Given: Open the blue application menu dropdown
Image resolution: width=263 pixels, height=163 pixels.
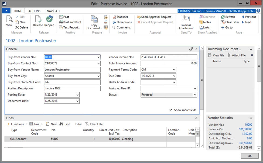Looking at the screenshot, I should [x=6, y=11].
